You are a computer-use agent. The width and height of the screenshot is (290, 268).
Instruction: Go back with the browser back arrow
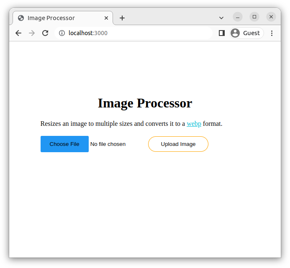18,33
